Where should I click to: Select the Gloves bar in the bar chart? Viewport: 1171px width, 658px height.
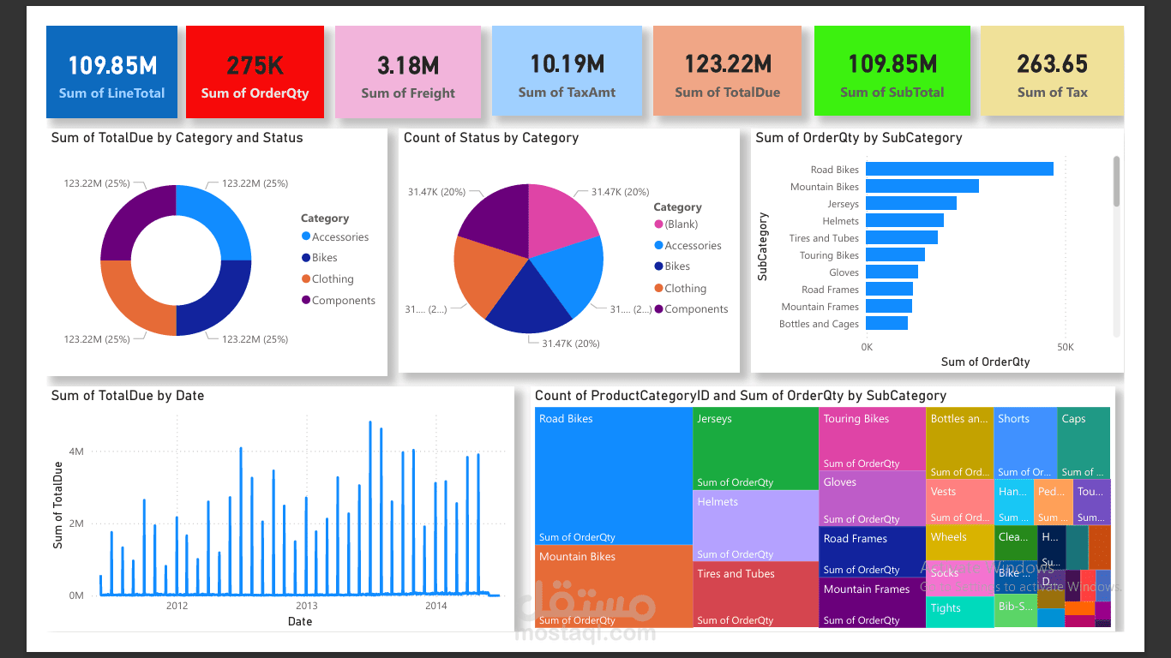pyautogui.click(x=892, y=272)
